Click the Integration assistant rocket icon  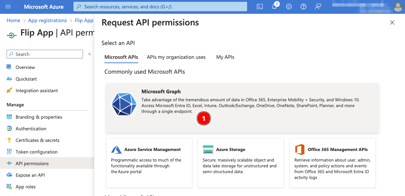9,90
